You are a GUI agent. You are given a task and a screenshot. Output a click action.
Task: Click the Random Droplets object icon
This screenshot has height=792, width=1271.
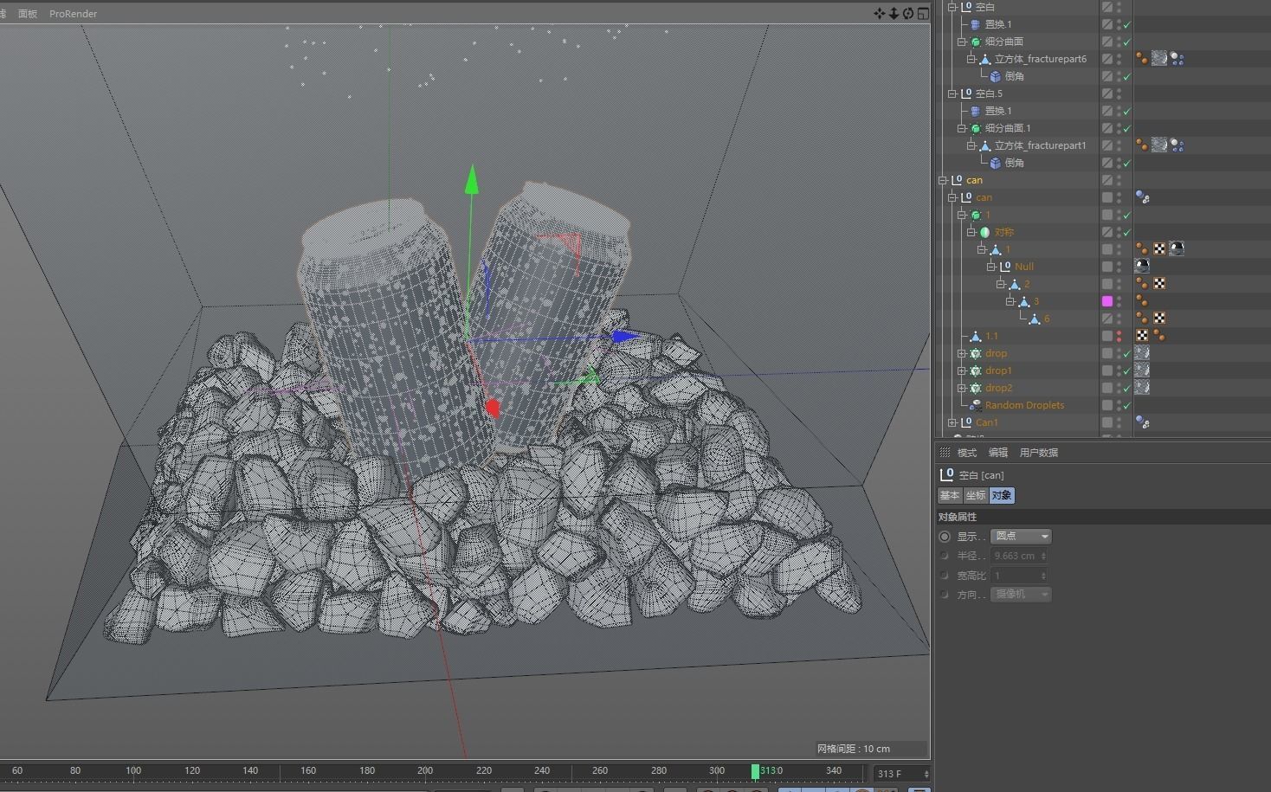[976, 405]
